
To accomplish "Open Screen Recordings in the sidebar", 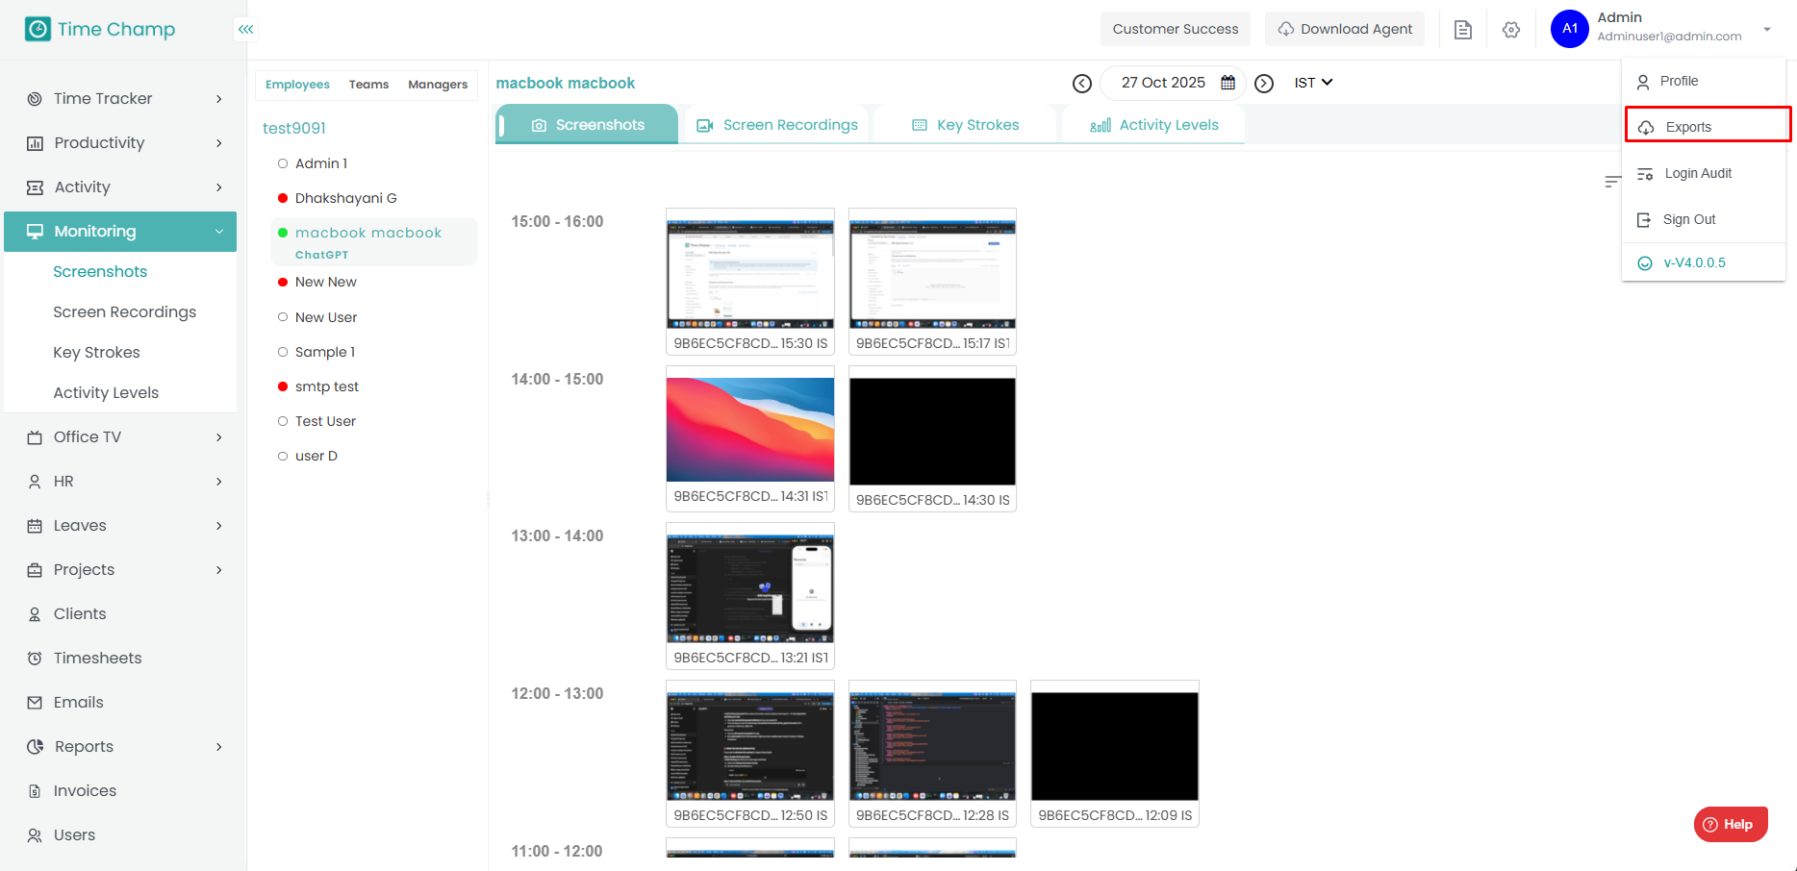I will click(124, 312).
